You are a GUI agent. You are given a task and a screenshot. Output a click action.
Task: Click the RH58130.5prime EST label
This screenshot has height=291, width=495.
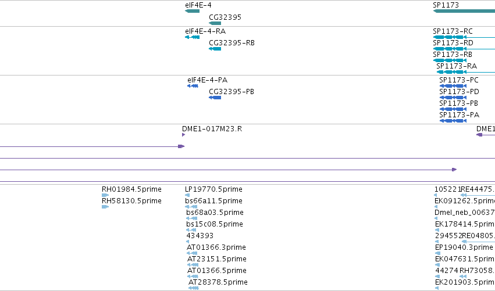tap(131, 201)
